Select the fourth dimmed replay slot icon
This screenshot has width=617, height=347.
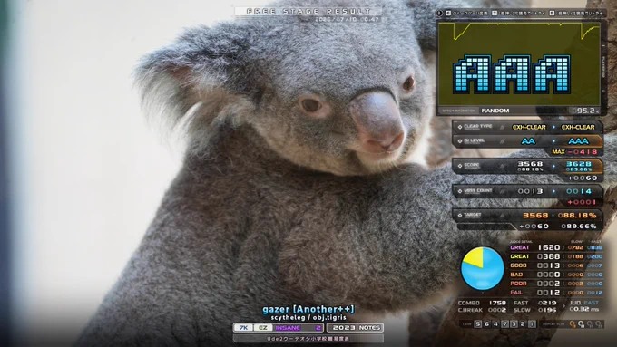(x=599, y=324)
